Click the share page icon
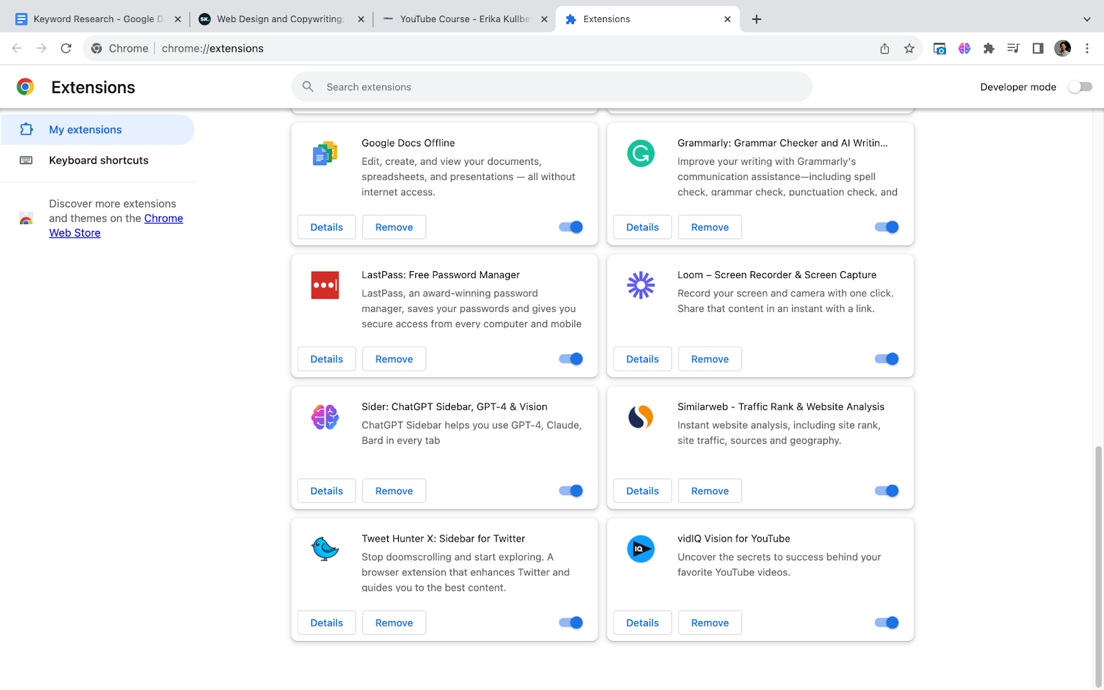Image resolution: width=1104 pixels, height=690 pixels. pyautogui.click(x=885, y=48)
